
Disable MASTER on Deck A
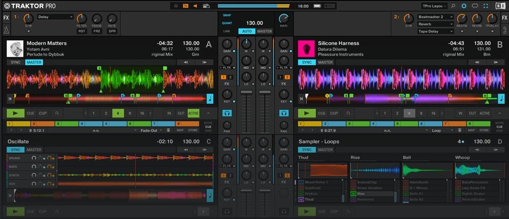[x=34, y=62]
